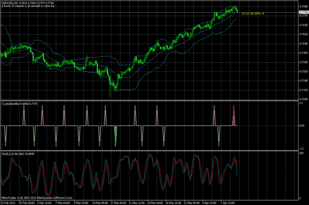The image size is (309, 205).
Task: Click the 21 Mar 12:00 time label
Action: (x=137, y=203)
